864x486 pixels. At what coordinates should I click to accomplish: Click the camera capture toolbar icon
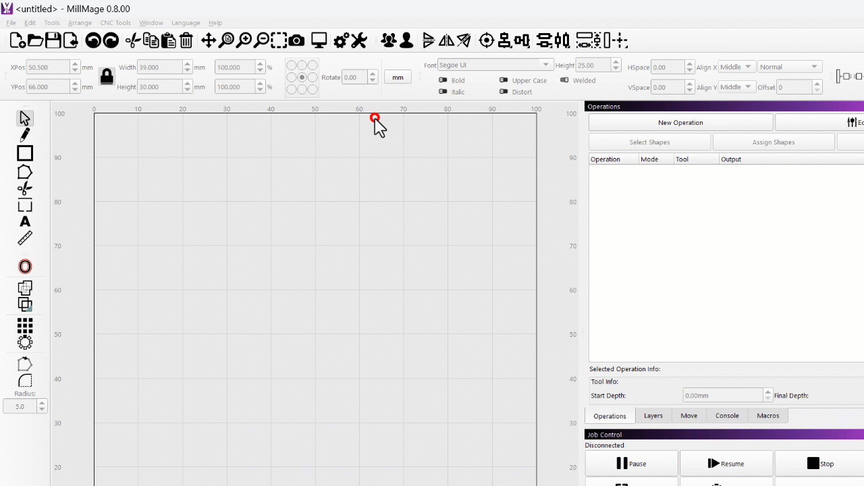[296, 40]
